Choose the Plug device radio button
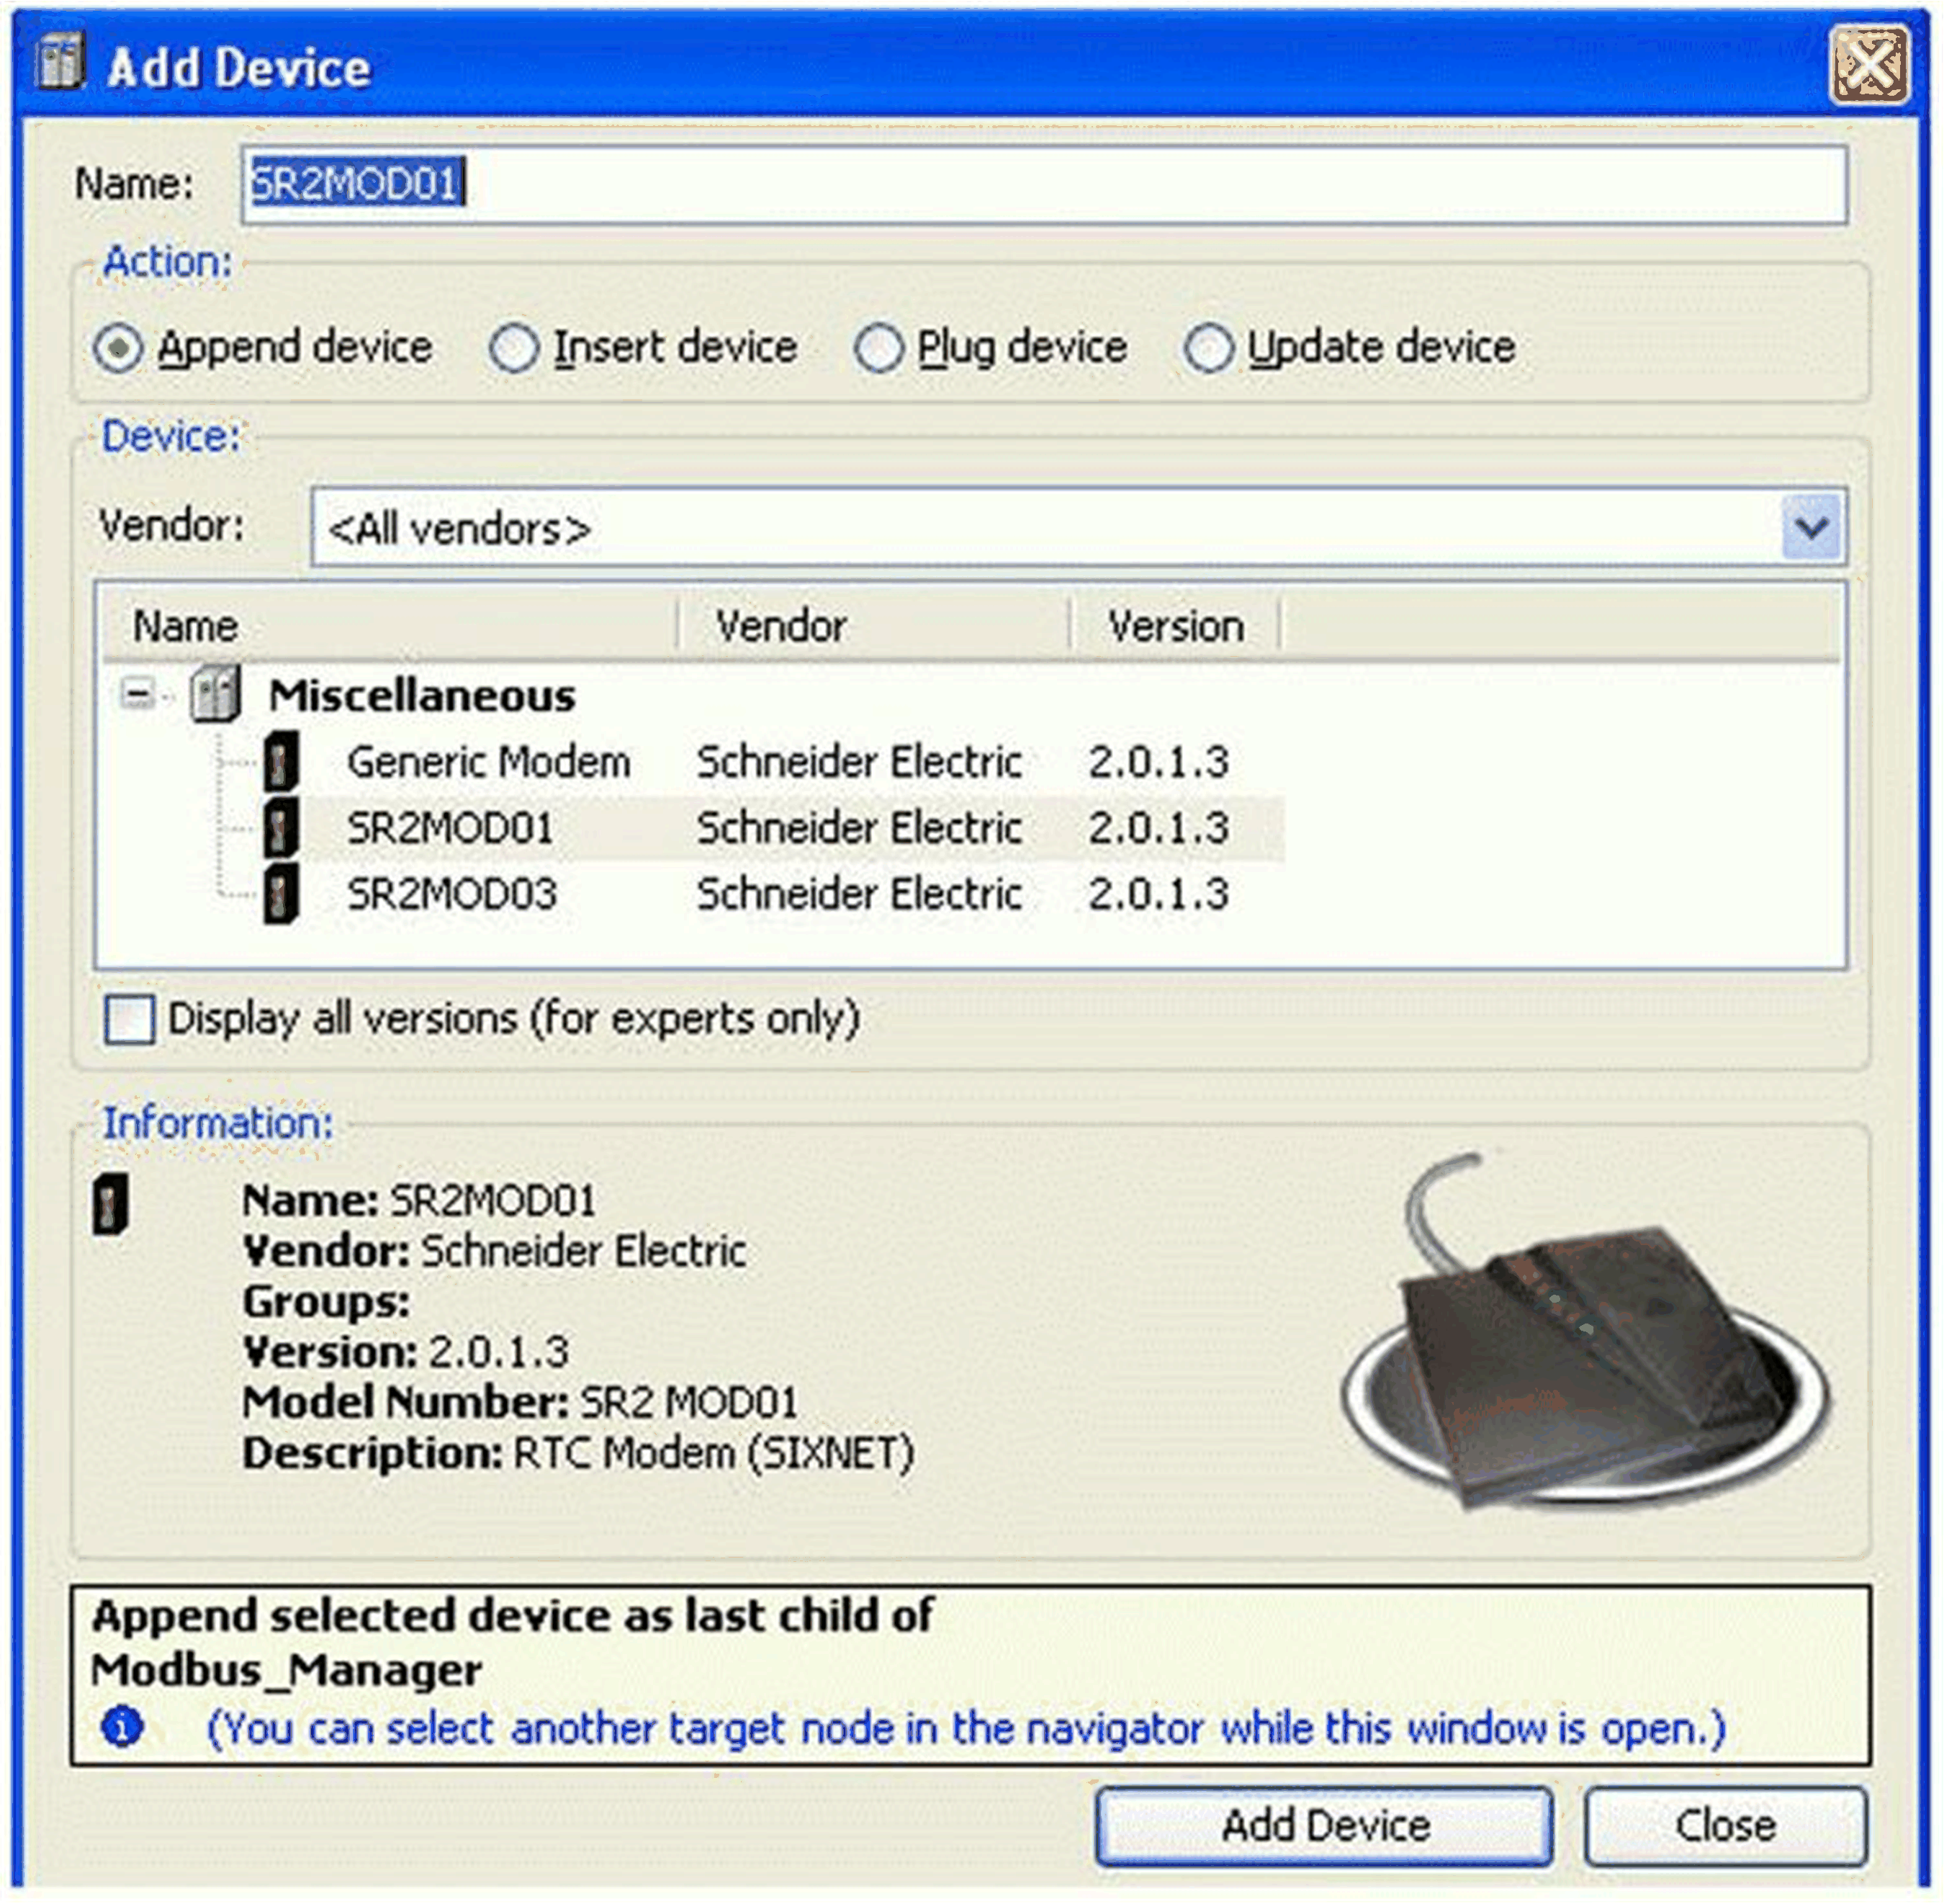The image size is (1944, 1904). point(879,349)
